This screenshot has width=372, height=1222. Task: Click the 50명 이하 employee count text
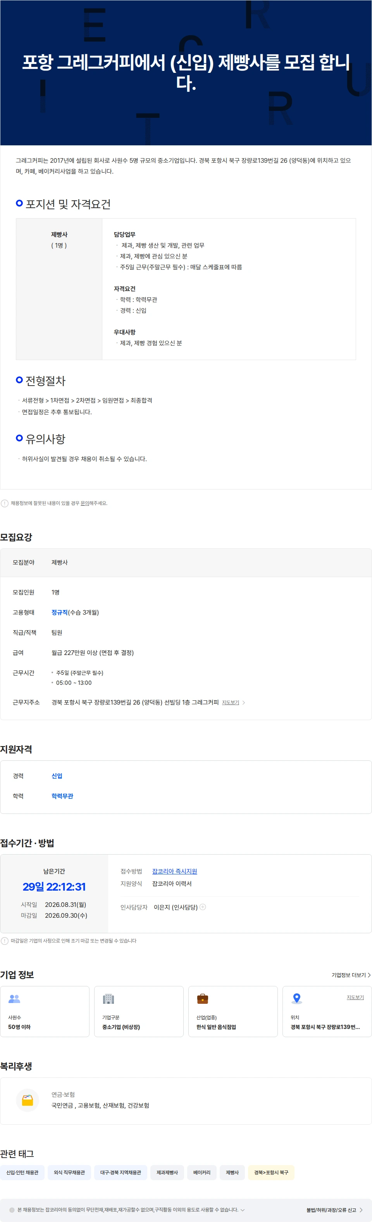(x=19, y=1027)
